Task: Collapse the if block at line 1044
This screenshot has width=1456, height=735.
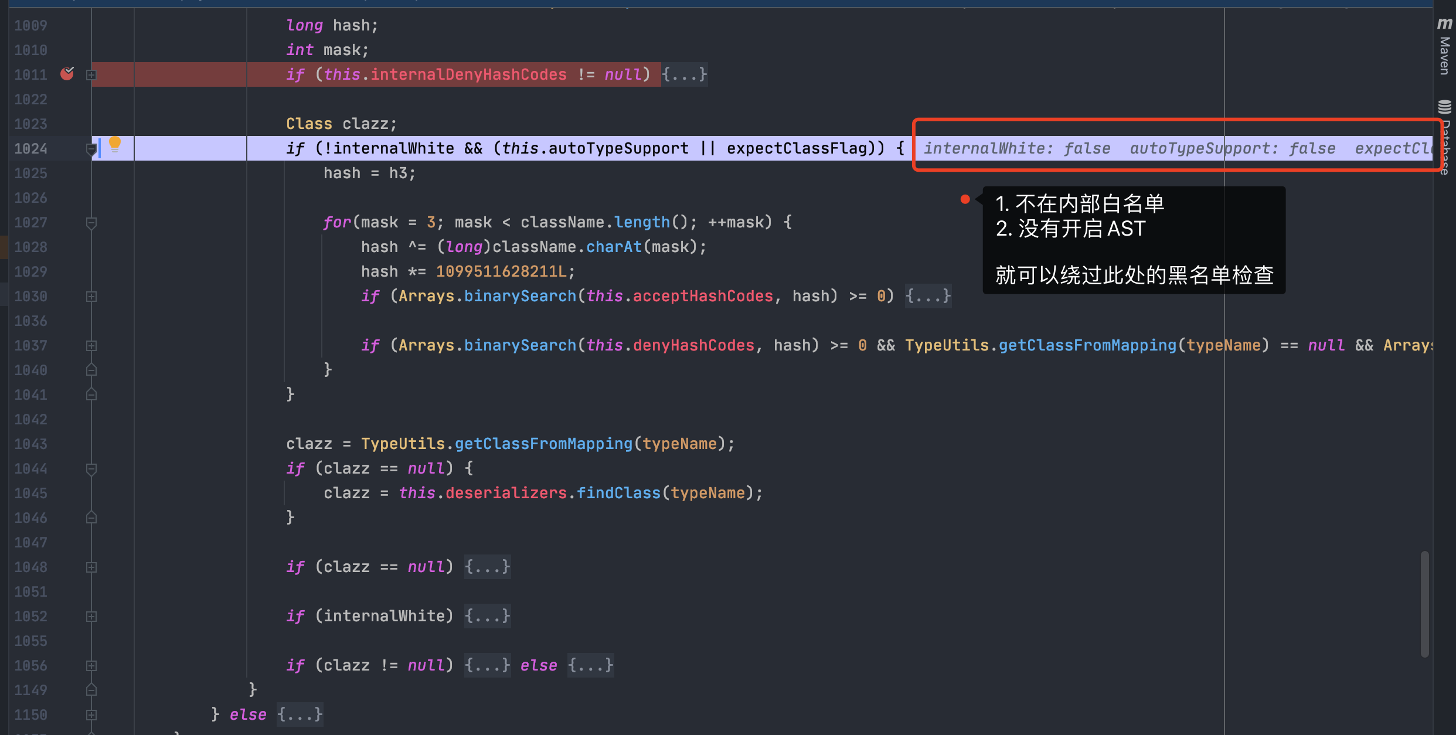Action: pos(91,469)
